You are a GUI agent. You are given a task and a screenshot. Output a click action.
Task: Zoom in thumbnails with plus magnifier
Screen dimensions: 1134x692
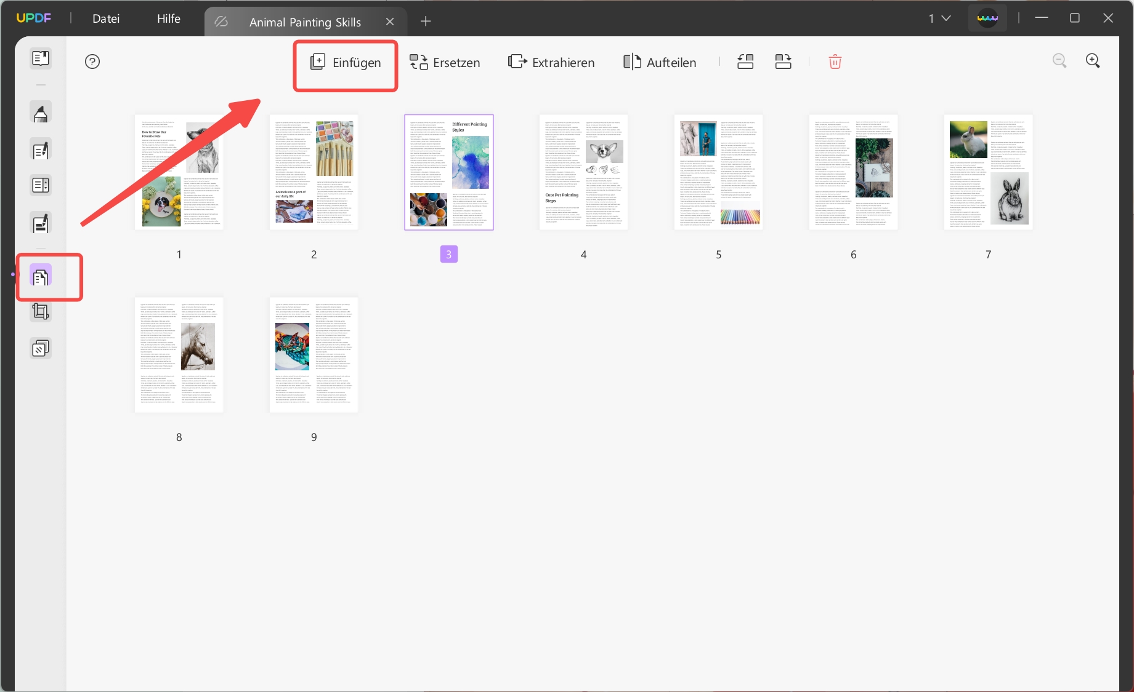point(1093,60)
